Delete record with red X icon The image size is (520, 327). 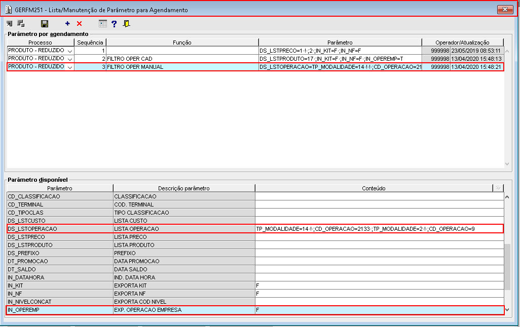coord(79,23)
